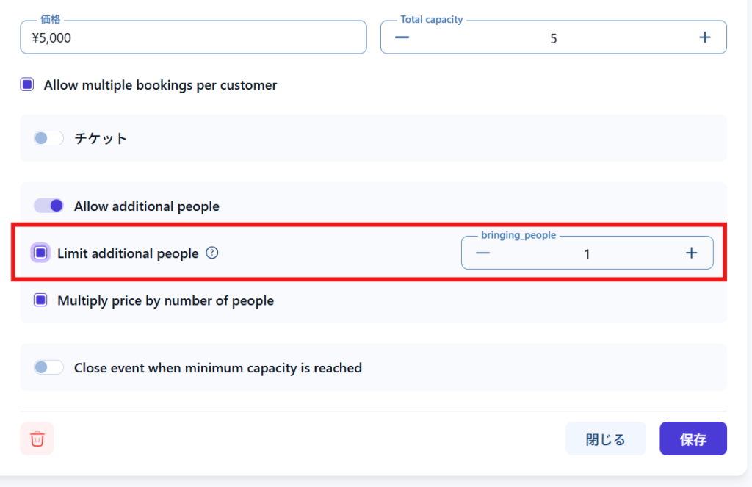Click into the 価格 price input field

193,37
